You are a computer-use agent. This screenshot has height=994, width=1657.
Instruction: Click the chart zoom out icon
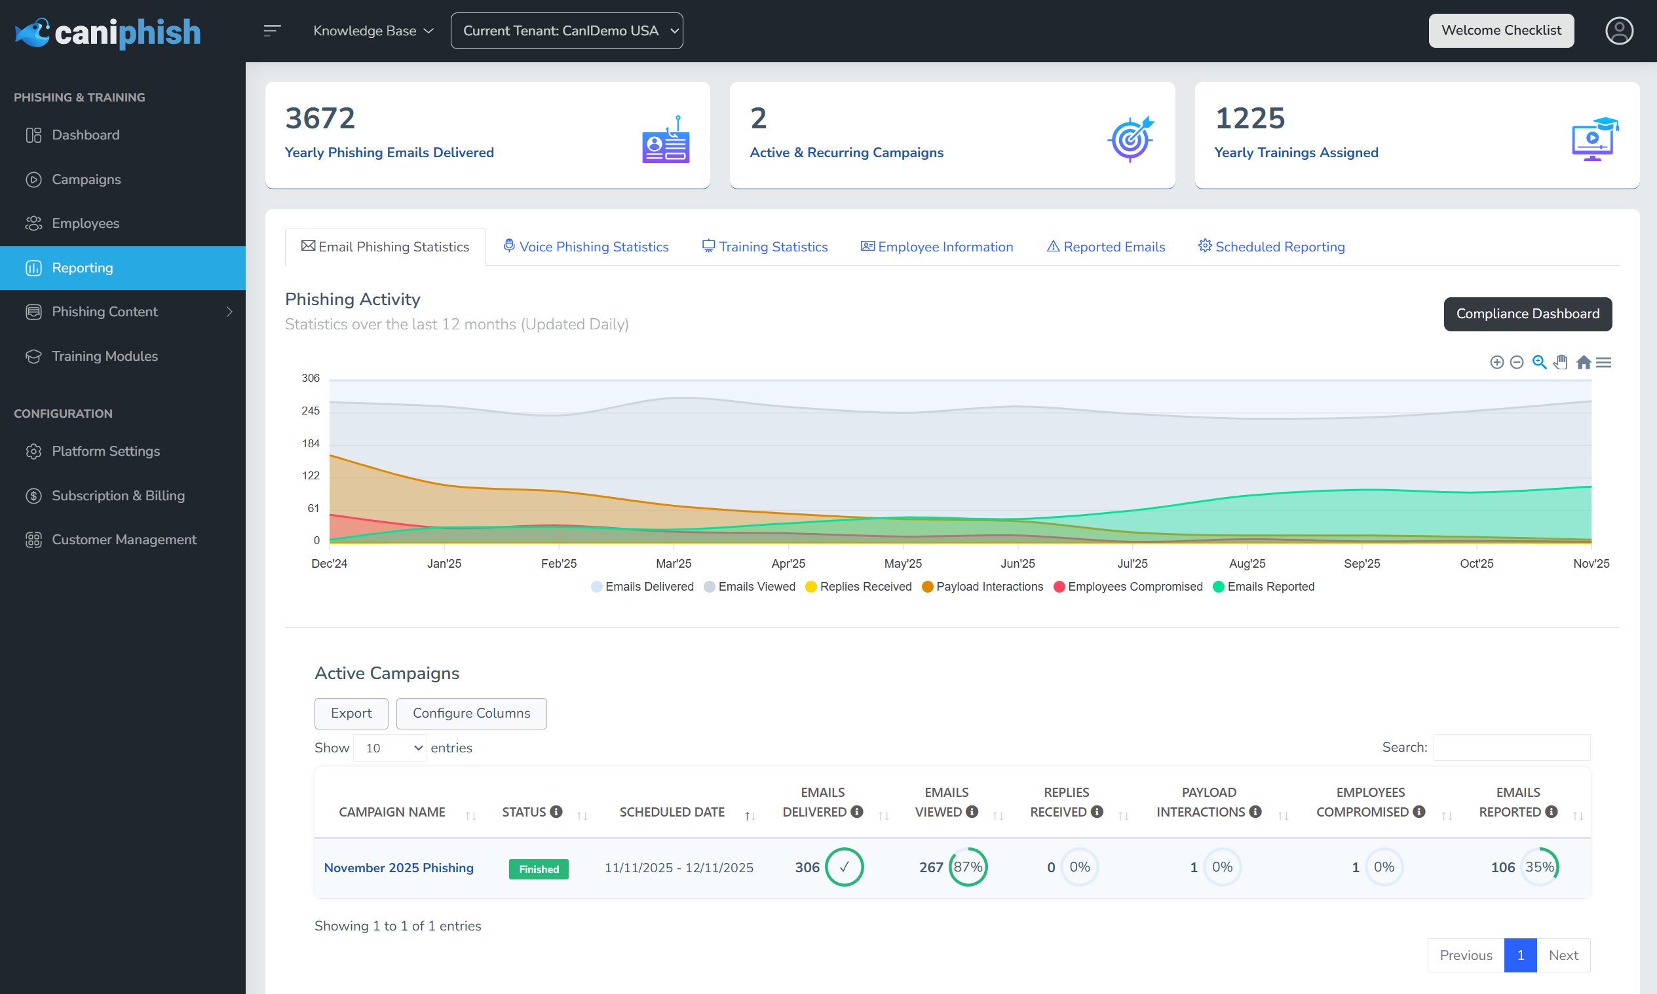[1517, 362]
